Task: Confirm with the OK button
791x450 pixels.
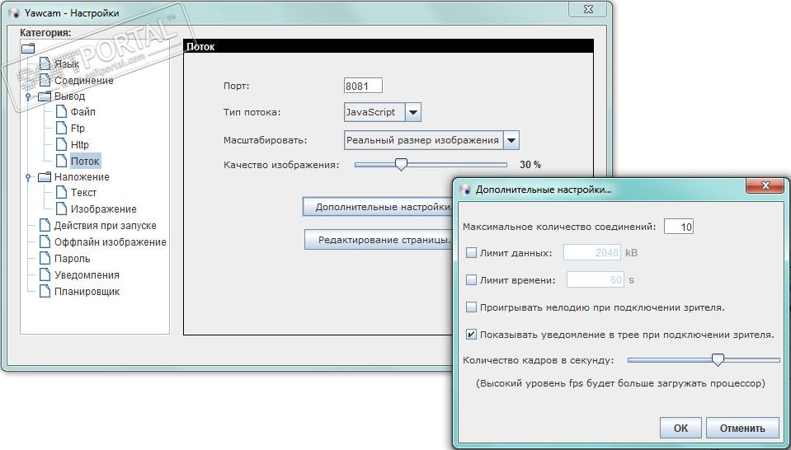Action: tap(680, 428)
